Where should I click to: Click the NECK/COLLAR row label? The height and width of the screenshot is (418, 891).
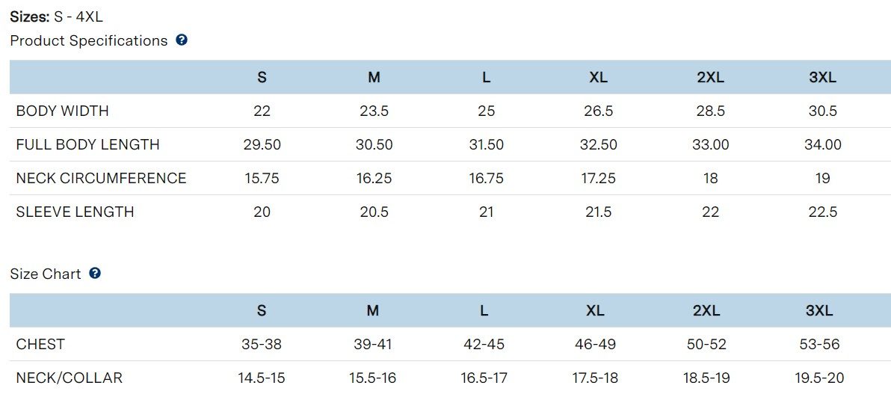click(69, 378)
